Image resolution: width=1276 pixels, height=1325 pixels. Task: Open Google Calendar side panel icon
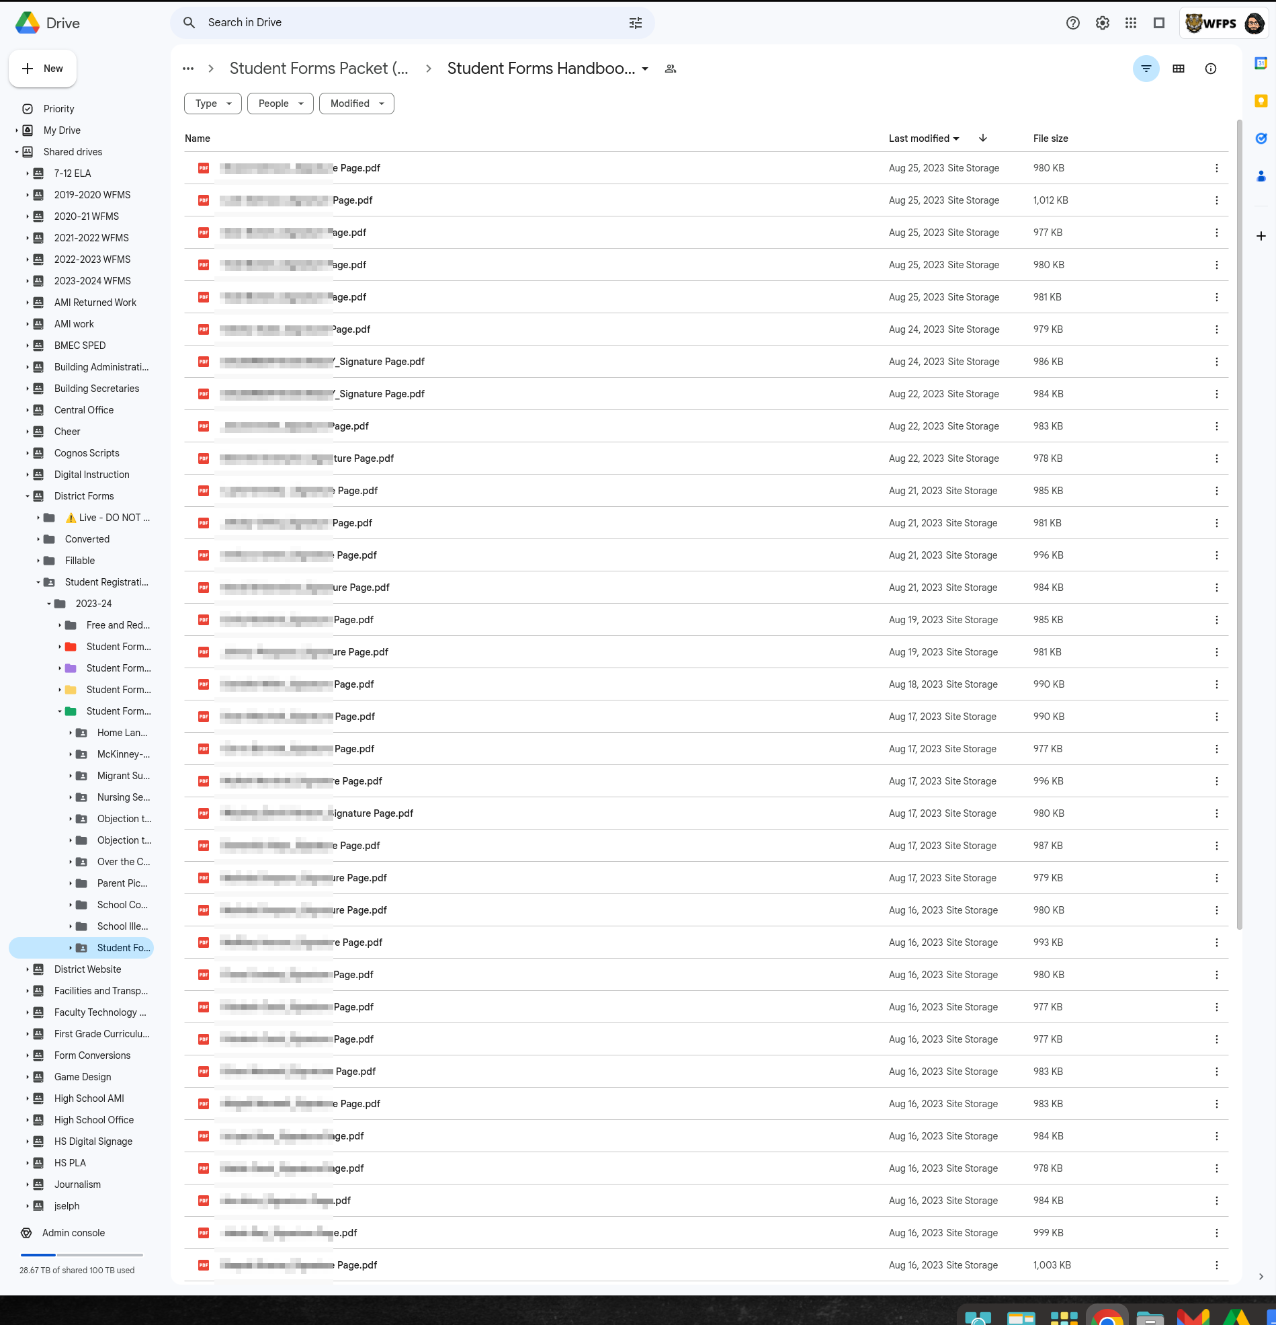pyautogui.click(x=1261, y=63)
